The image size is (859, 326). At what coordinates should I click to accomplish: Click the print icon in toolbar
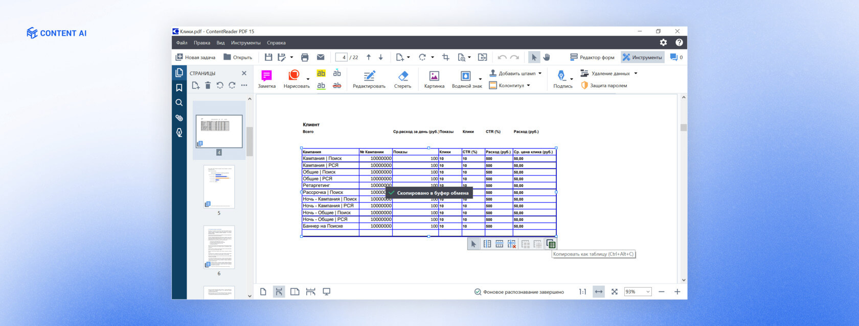(305, 57)
